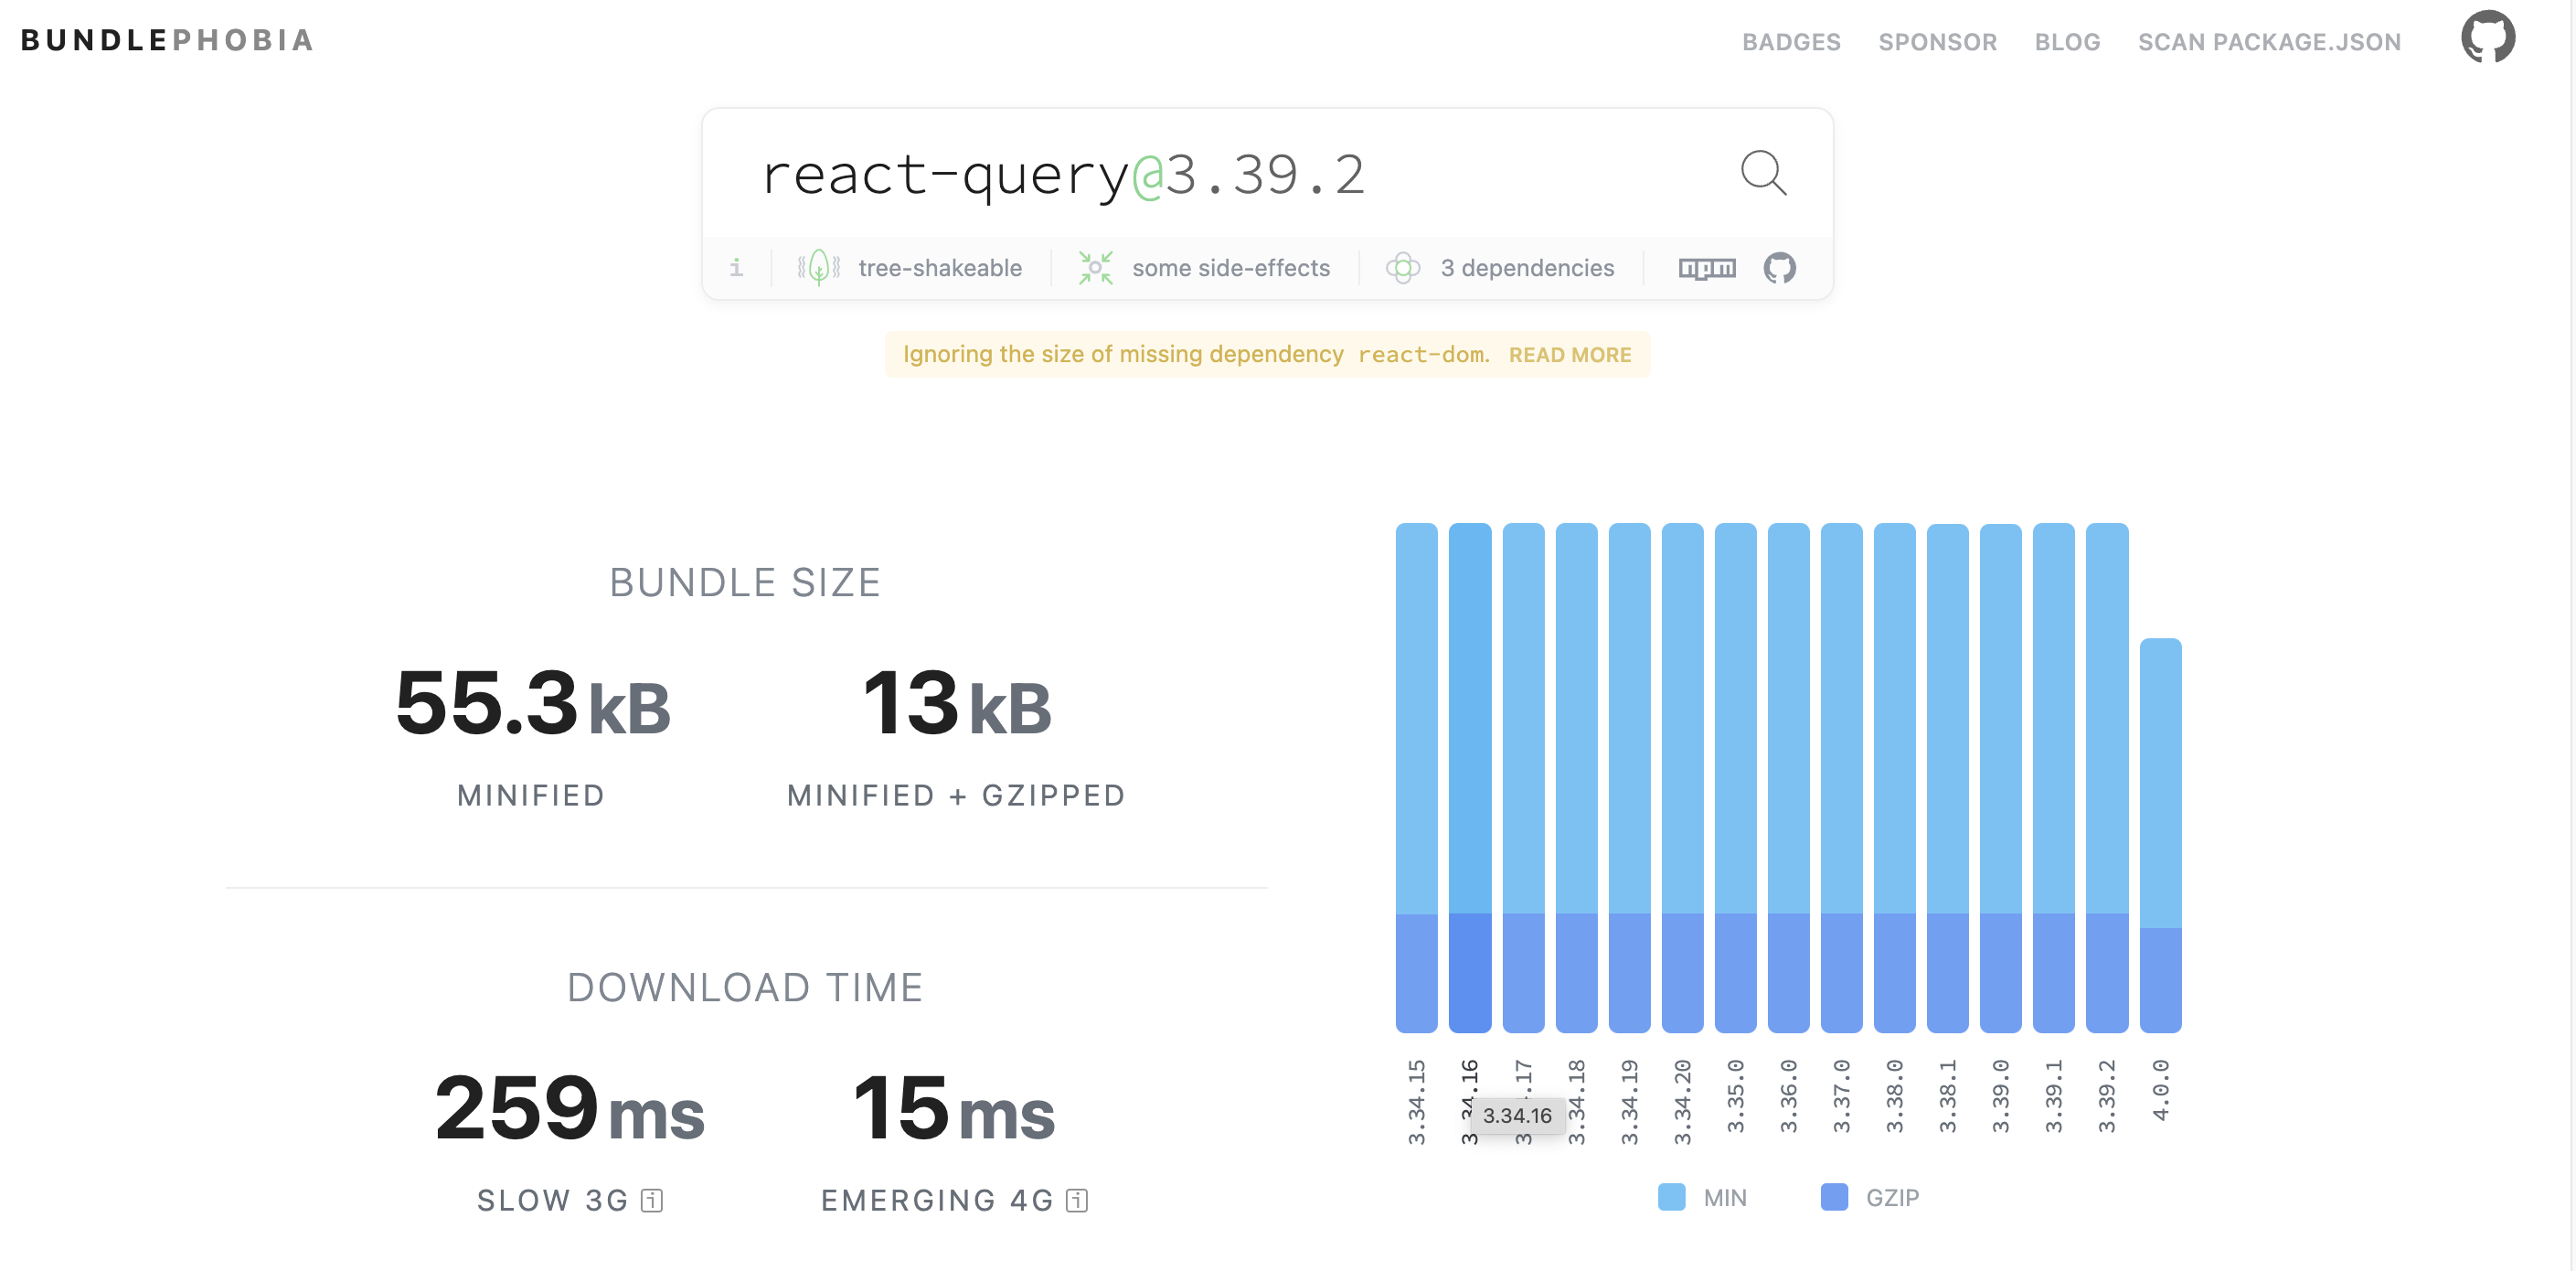The width and height of the screenshot is (2576, 1271).
Task: Click SCAN PACKAGE.JSON
Action: click(2269, 42)
